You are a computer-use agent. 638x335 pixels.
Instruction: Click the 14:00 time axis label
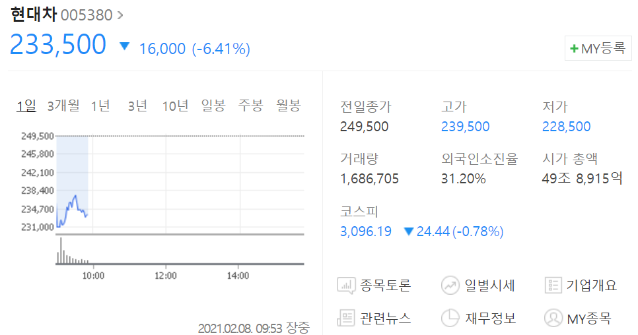[x=238, y=276]
